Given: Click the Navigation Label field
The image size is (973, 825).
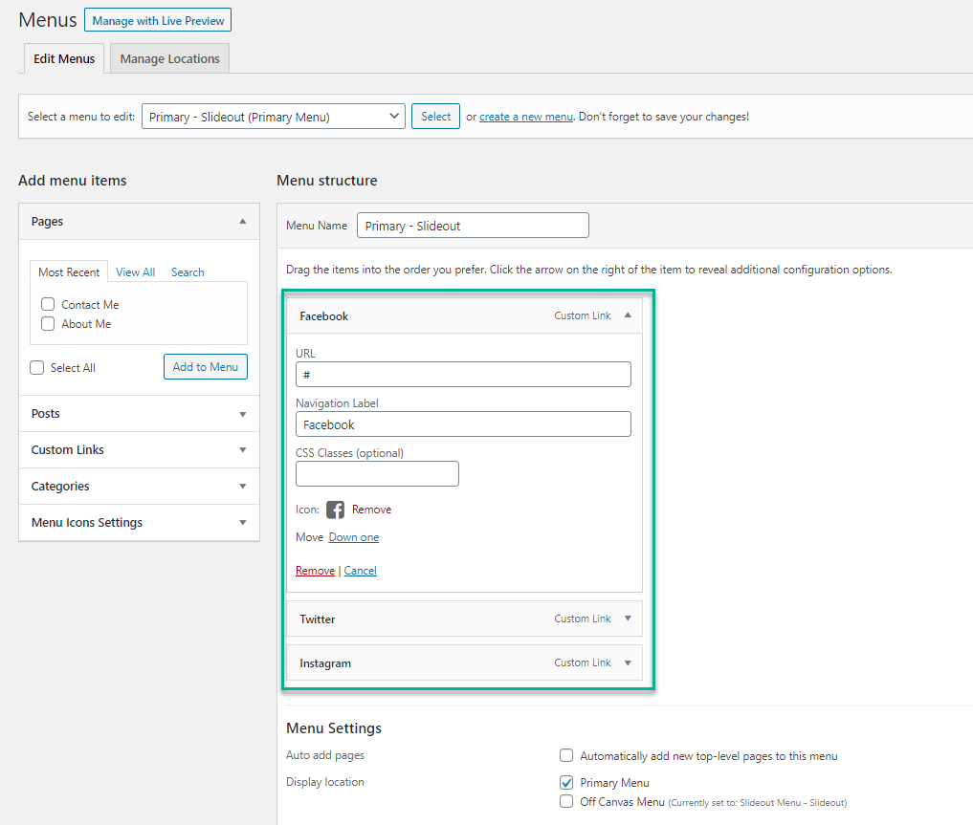Looking at the screenshot, I should point(464,424).
